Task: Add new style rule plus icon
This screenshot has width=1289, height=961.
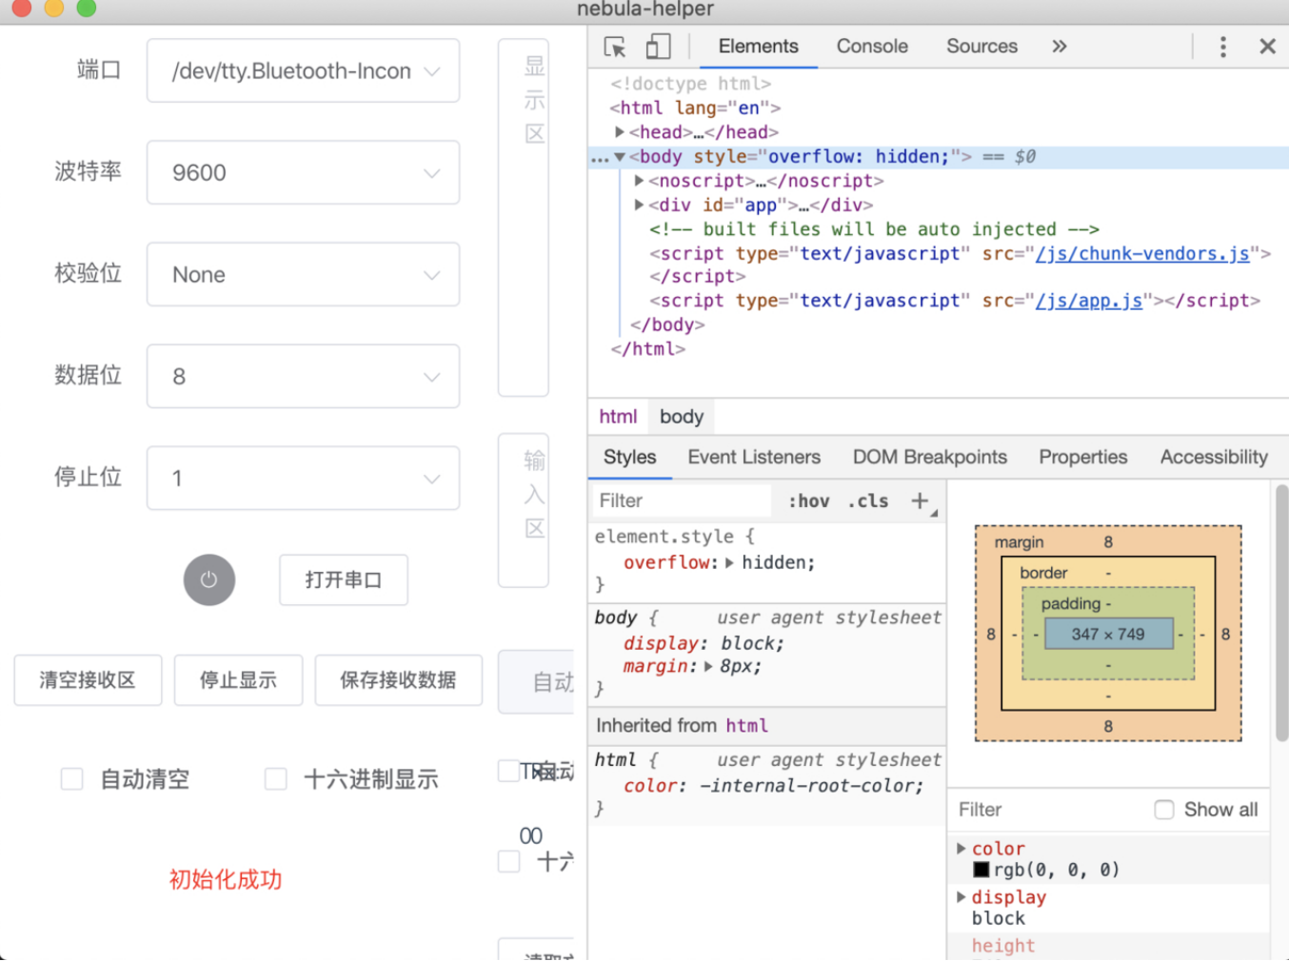Action: click(920, 500)
